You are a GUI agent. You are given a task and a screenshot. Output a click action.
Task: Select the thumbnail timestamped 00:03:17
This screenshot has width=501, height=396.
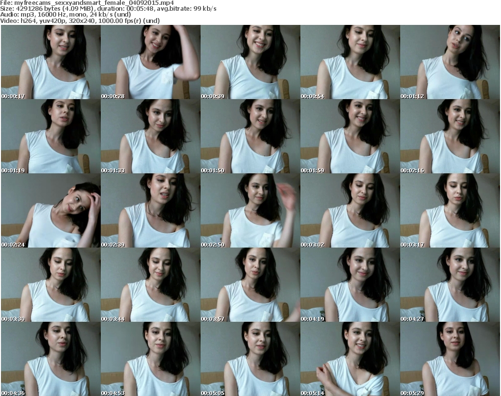pos(450,210)
